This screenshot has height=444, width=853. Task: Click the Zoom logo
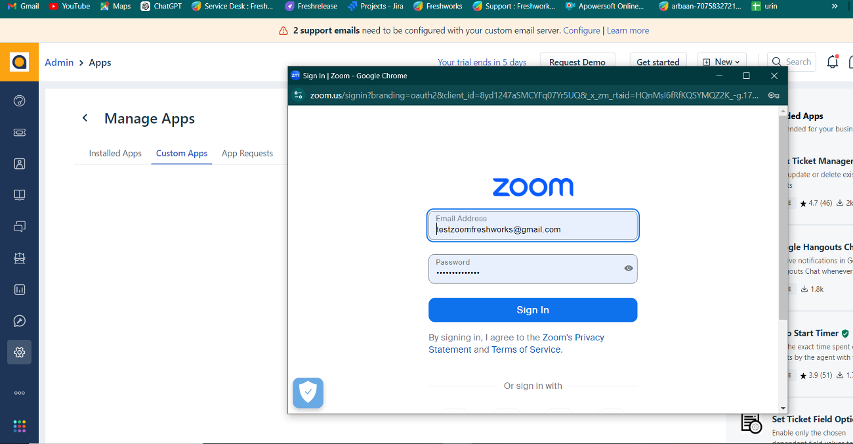(x=533, y=187)
